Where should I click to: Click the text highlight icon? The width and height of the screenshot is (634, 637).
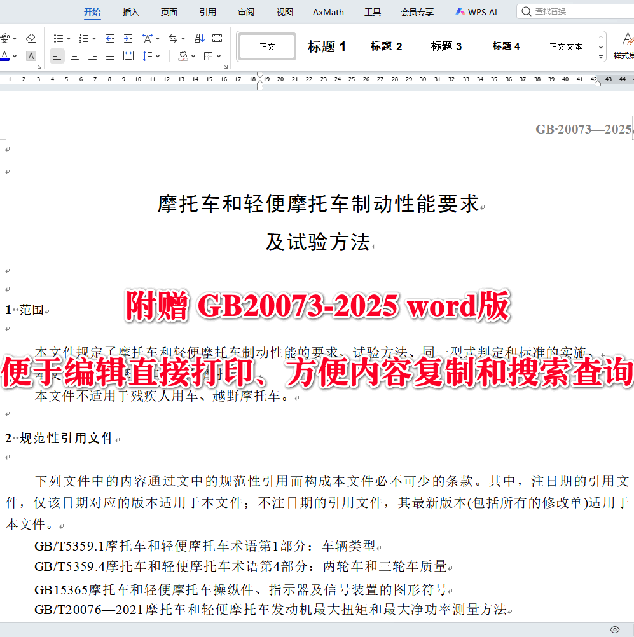coord(31,56)
